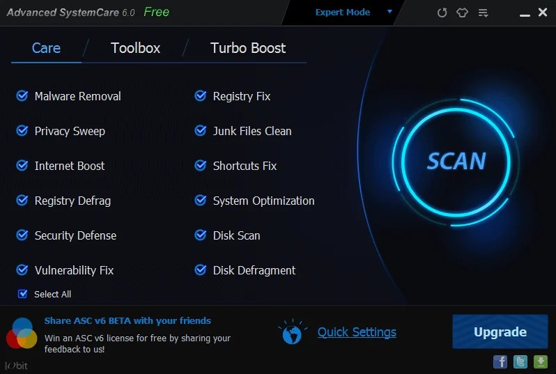Click the Facebook share icon

point(500,361)
